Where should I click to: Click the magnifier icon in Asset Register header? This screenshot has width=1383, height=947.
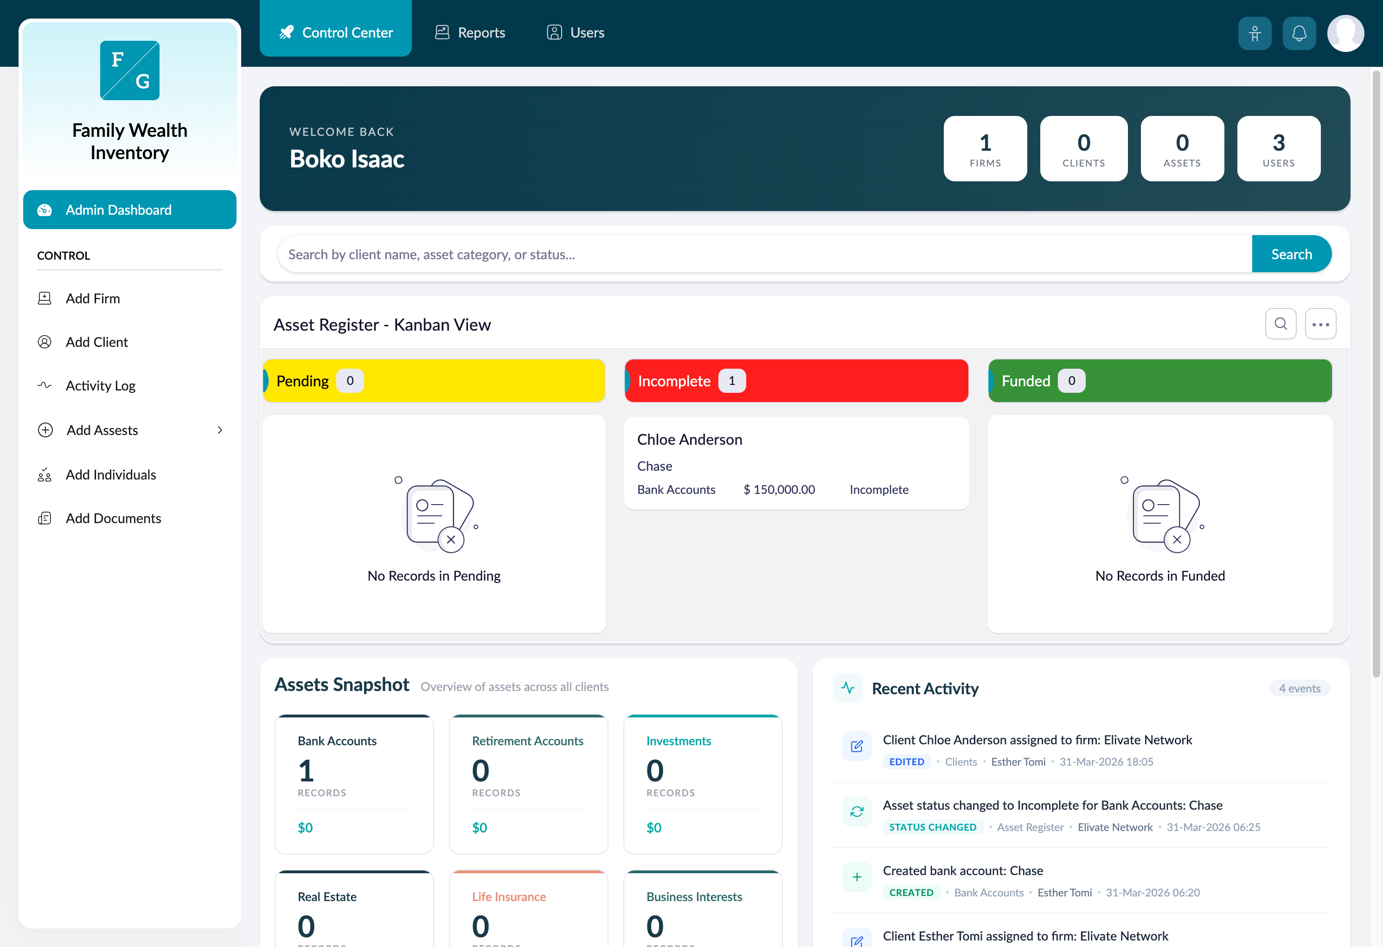(x=1281, y=323)
